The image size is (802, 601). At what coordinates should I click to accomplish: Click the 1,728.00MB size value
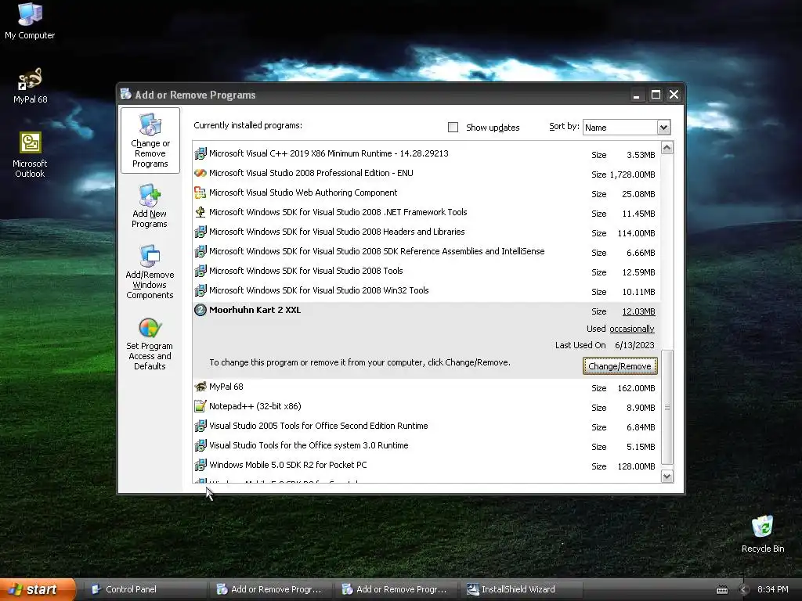[x=632, y=175]
